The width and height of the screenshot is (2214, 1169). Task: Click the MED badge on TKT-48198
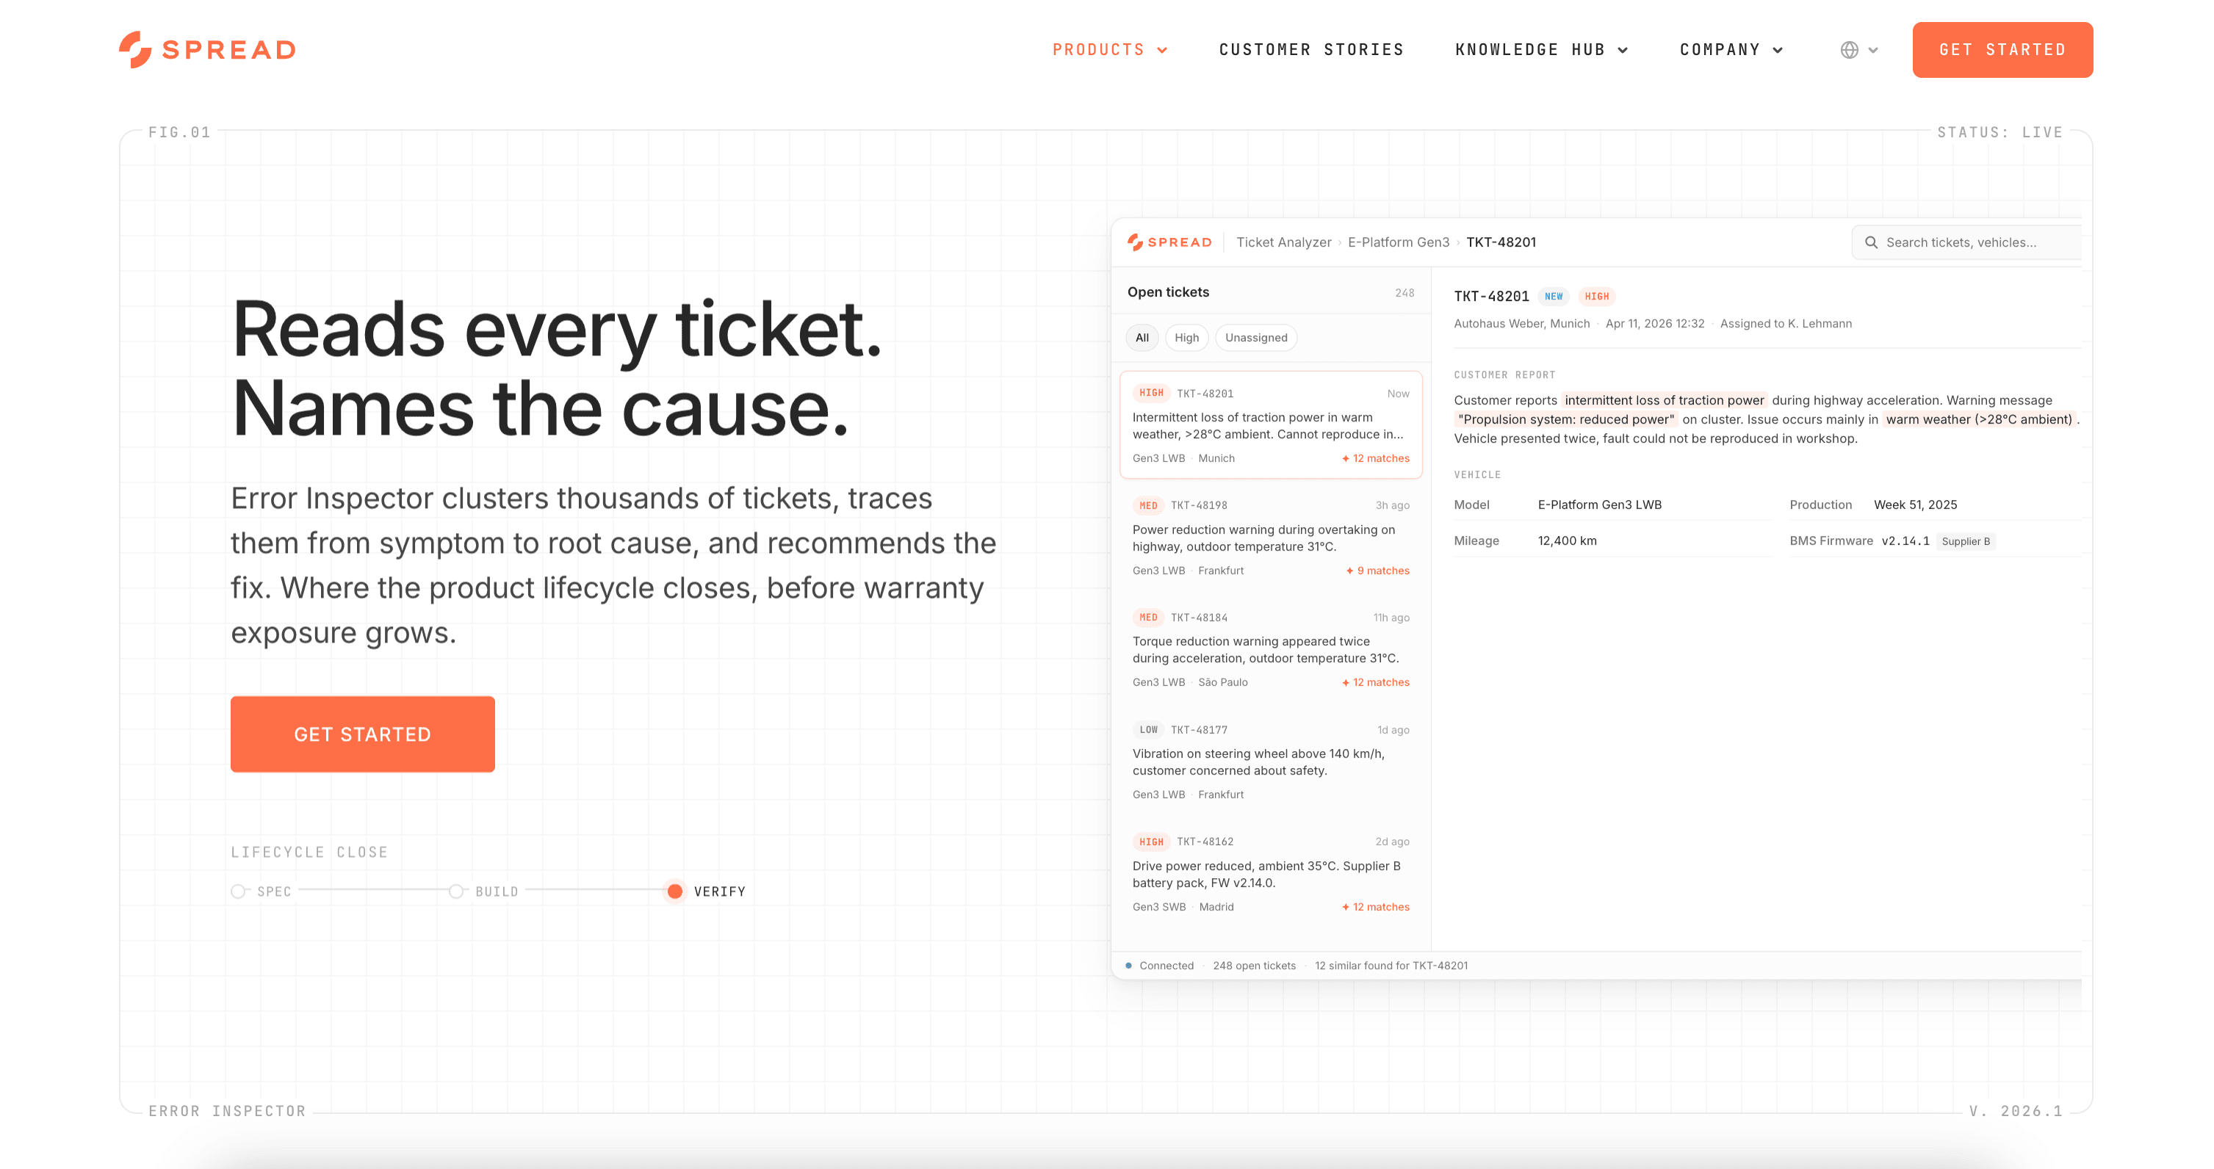point(1147,506)
